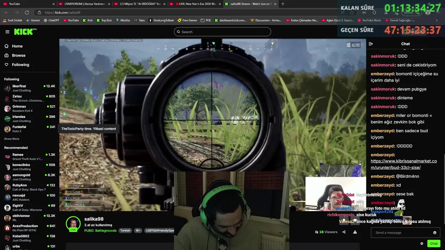Go to Home in sidebar
Image resolution: width=445 pixels, height=250 pixels.
(17, 46)
